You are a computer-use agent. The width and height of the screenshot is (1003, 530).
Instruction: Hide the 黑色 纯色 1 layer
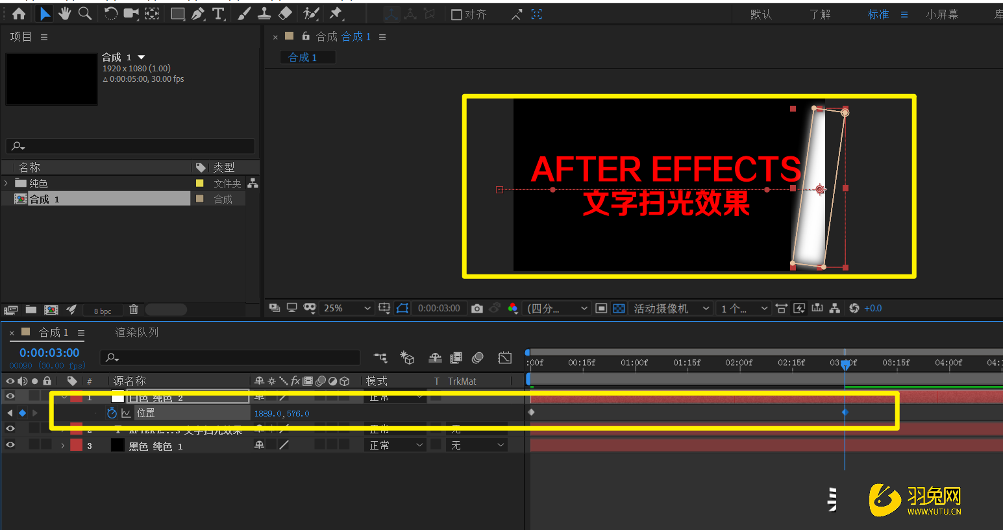coord(10,445)
